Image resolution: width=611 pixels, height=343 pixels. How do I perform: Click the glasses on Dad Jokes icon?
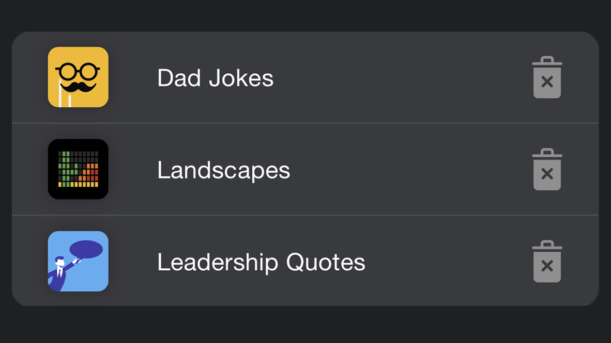point(78,71)
